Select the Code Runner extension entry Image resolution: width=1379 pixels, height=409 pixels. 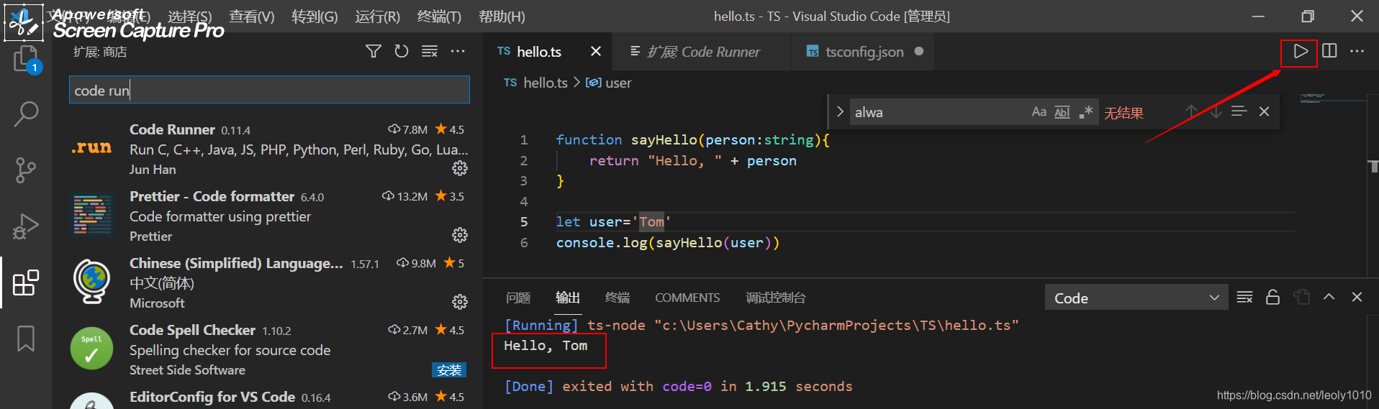[269, 149]
